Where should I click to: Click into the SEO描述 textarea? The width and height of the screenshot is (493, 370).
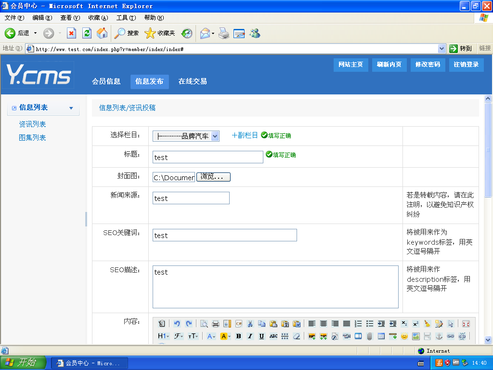coord(275,287)
